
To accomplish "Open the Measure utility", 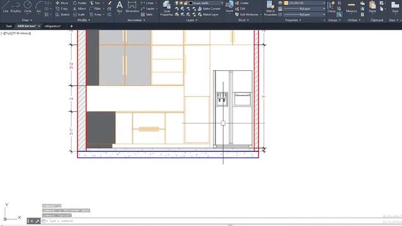I will click(351, 7).
